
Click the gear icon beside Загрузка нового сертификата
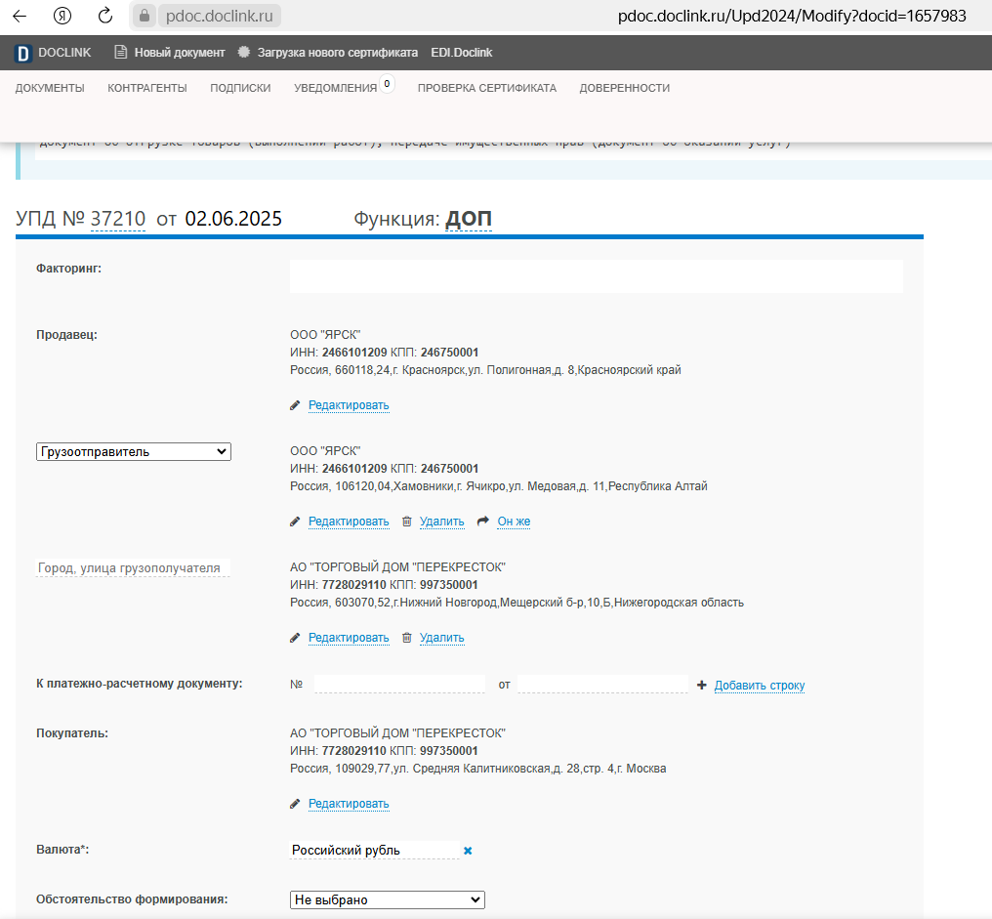pyautogui.click(x=243, y=53)
